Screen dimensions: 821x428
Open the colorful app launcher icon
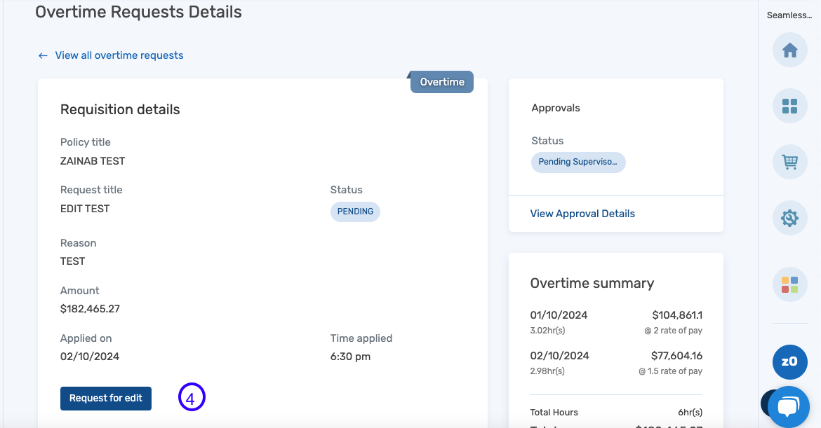click(x=789, y=284)
